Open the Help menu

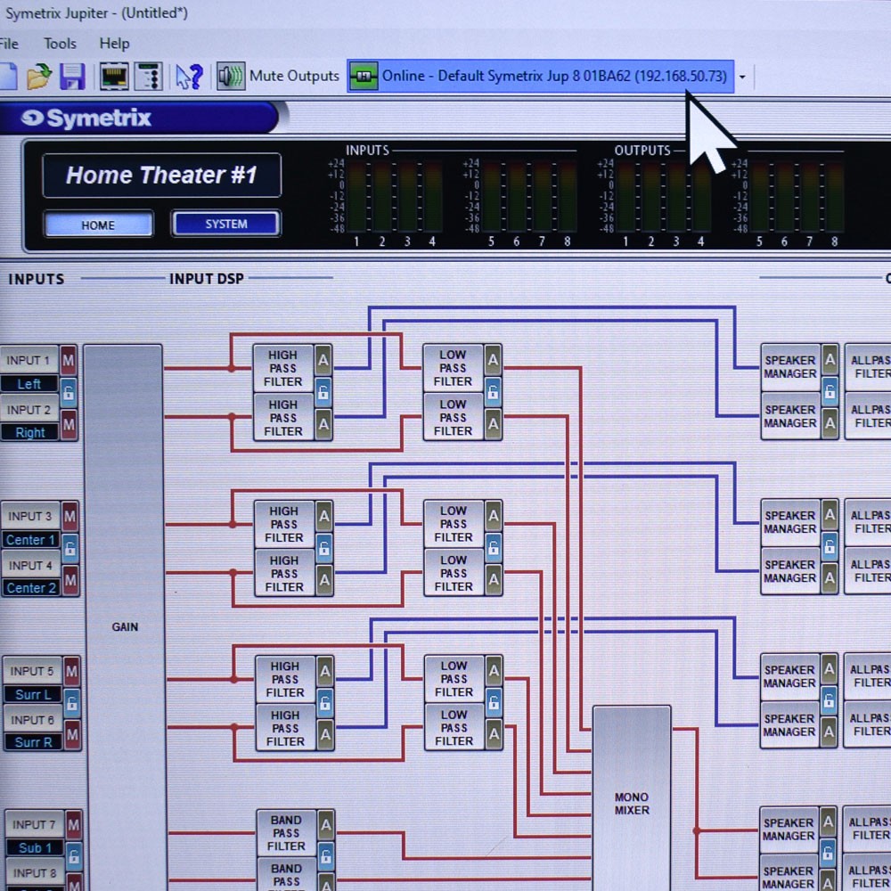click(x=114, y=44)
